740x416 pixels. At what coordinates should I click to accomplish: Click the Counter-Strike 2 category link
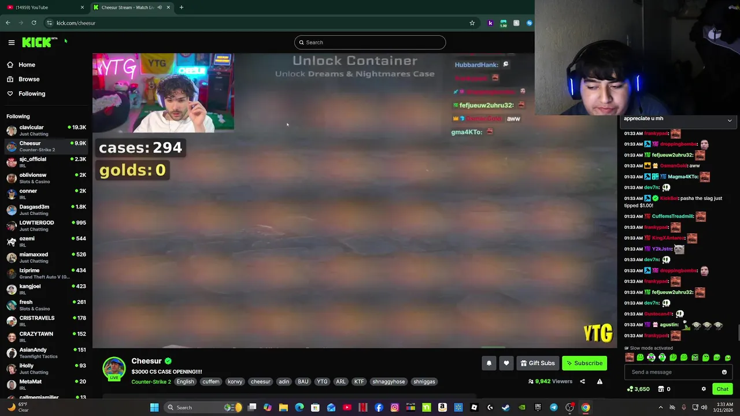tap(151, 382)
